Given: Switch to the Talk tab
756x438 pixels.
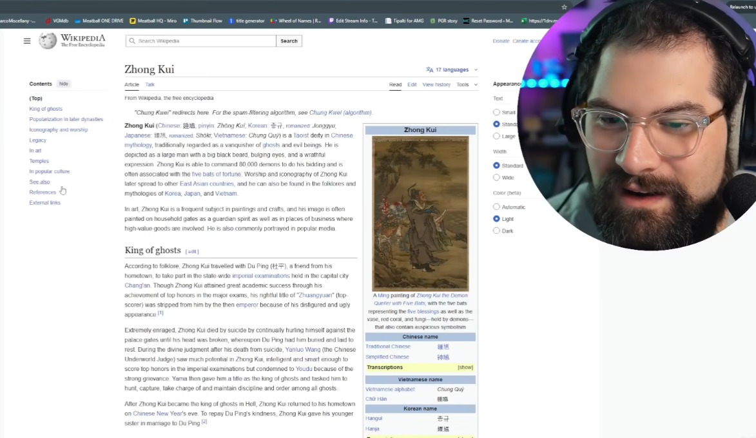Looking at the screenshot, I should coord(150,84).
